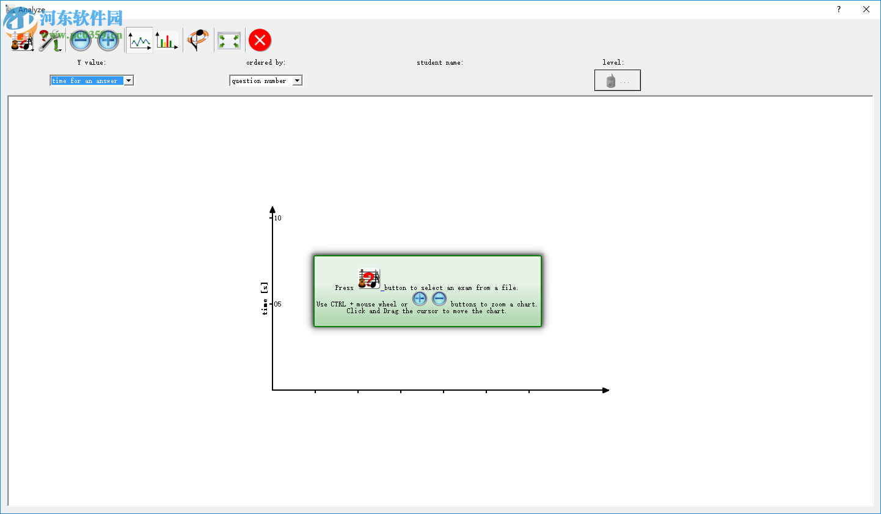The width and height of the screenshot is (881, 514).
Task: Switch to the bar chart view
Action: click(167, 41)
